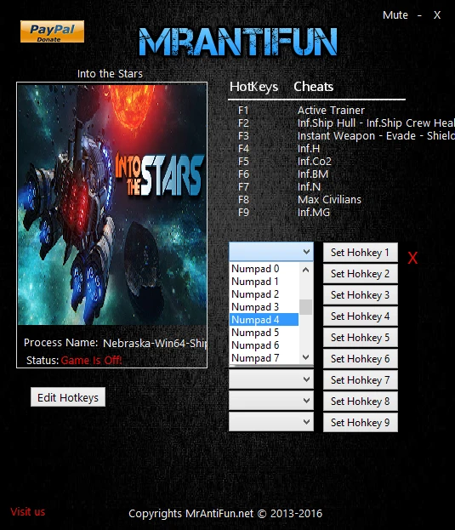Click the Nebraska-Win64 process name text
Viewport: 455px width, 530px height.
155,344
